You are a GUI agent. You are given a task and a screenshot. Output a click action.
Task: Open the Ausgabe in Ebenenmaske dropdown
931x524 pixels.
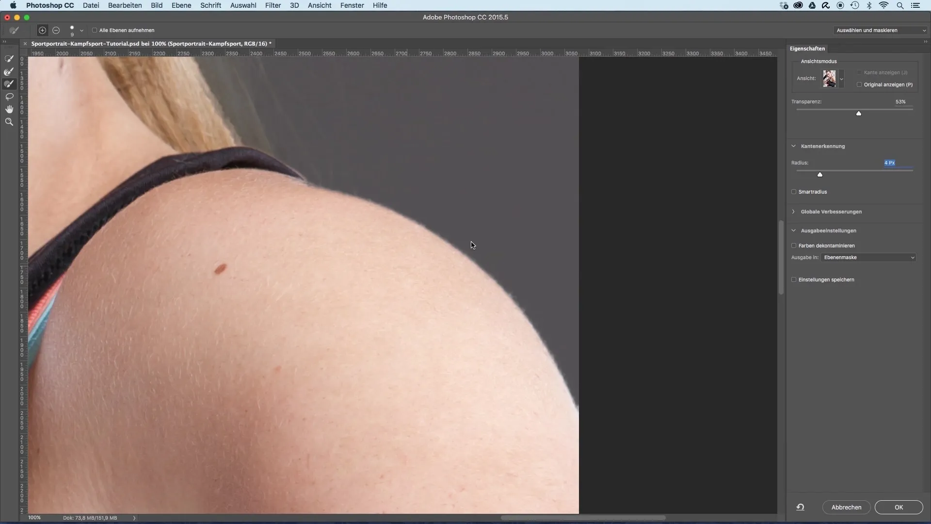(x=868, y=258)
